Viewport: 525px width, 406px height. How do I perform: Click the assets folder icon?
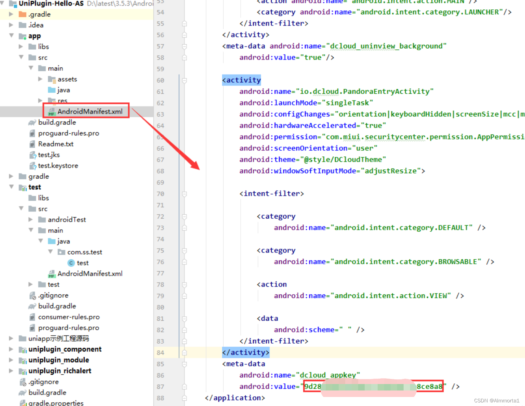[x=52, y=79]
